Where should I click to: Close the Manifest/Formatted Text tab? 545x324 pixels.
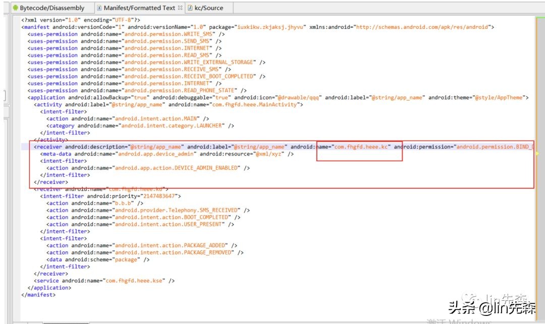[181, 8]
